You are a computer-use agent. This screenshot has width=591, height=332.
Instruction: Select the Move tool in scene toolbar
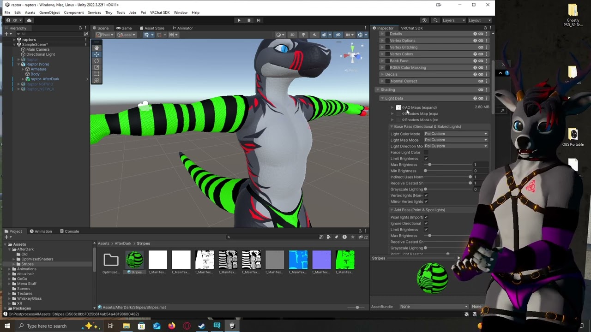(96, 54)
